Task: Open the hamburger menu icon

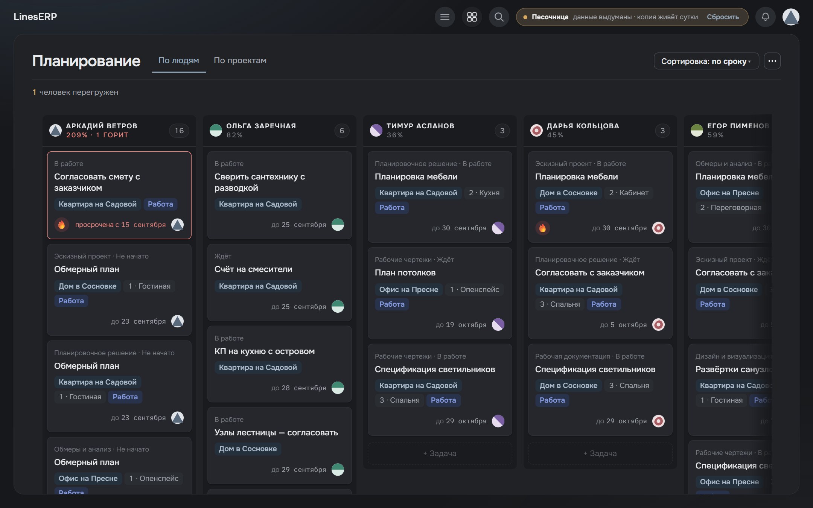Action: [445, 17]
